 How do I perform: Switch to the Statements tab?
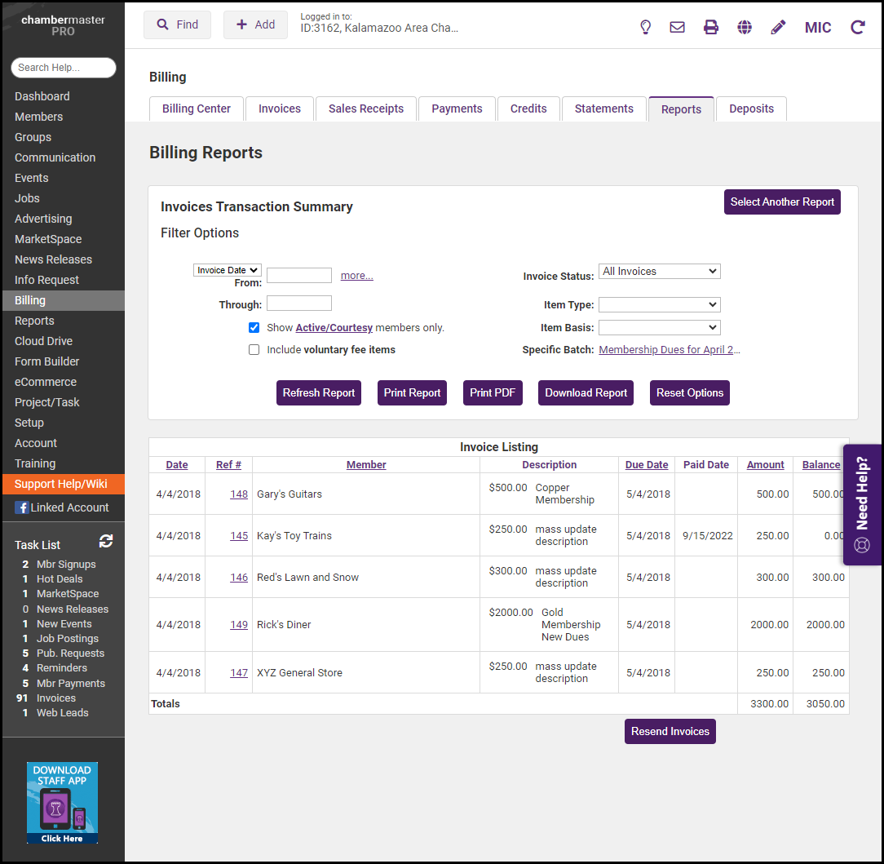pyautogui.click(x=603, y=109)
